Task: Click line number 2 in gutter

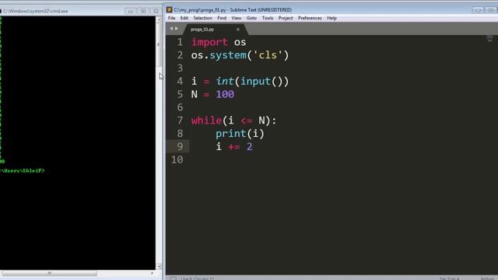Action: tap(180, 55)
